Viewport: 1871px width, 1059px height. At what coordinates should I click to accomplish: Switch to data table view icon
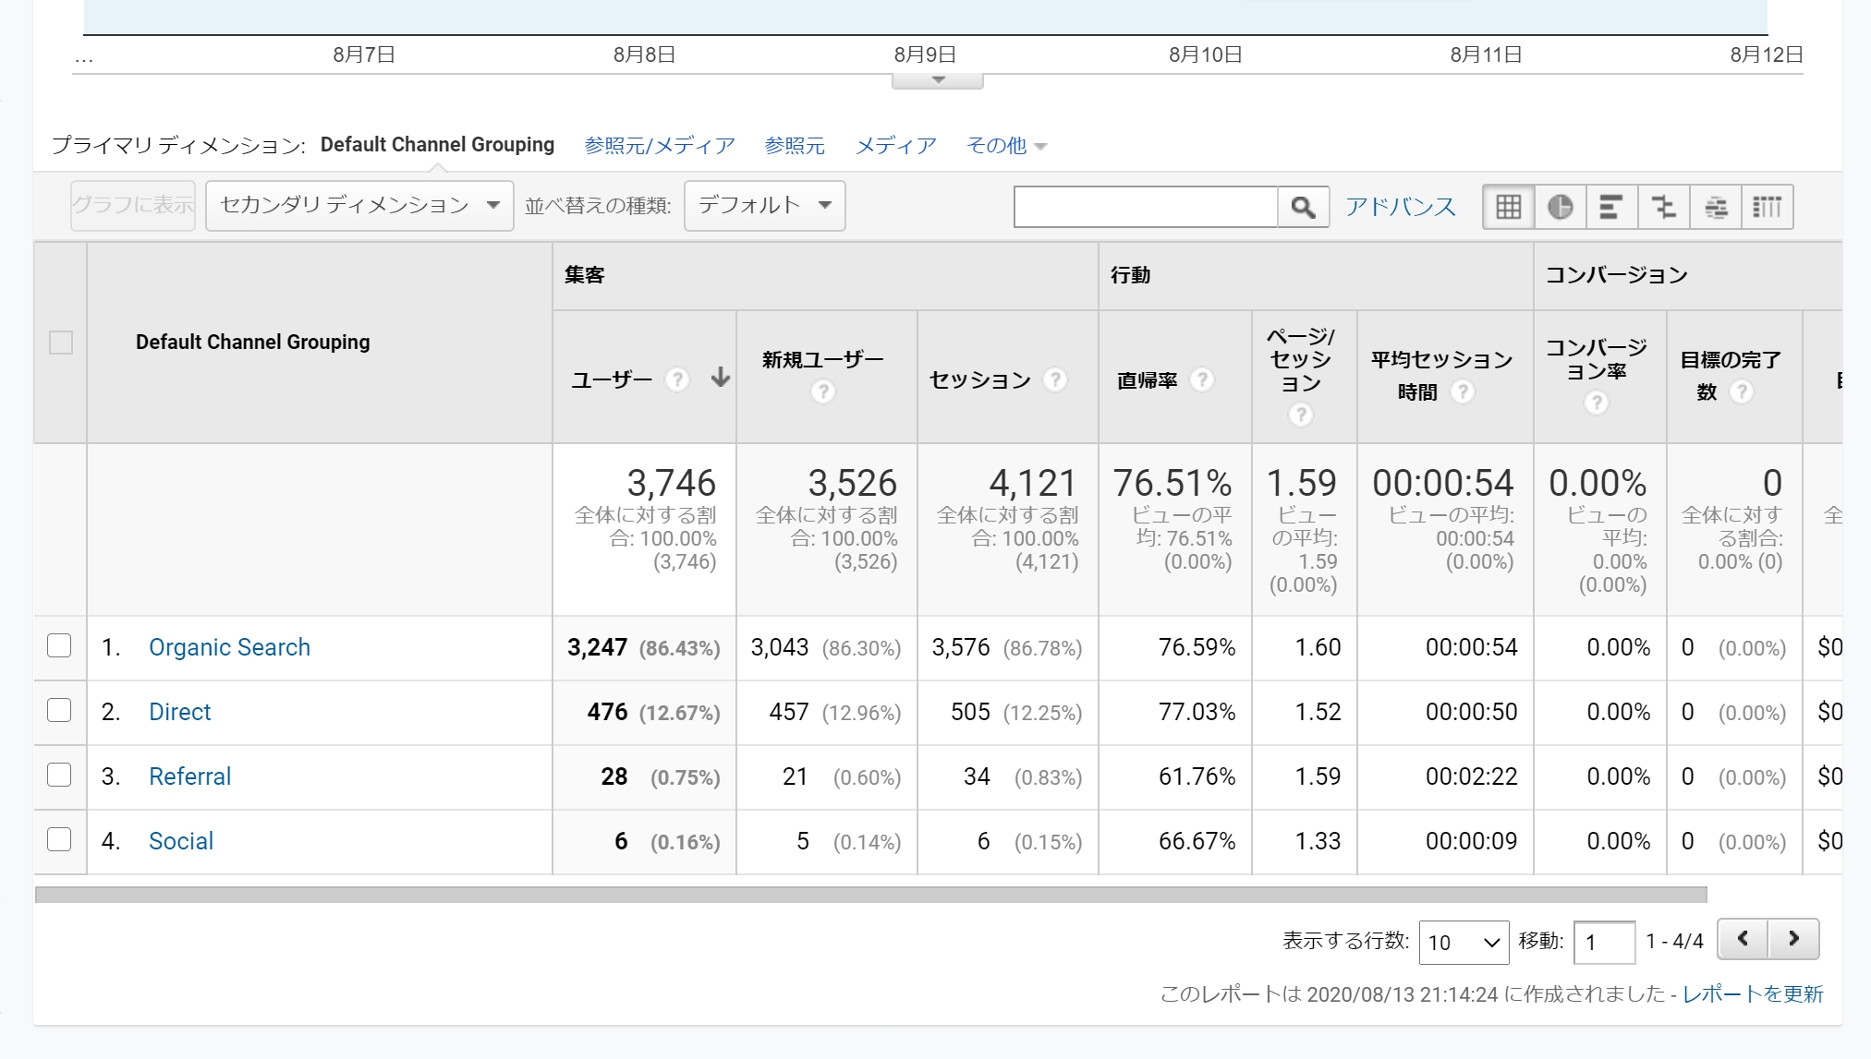click(1508, 207)
